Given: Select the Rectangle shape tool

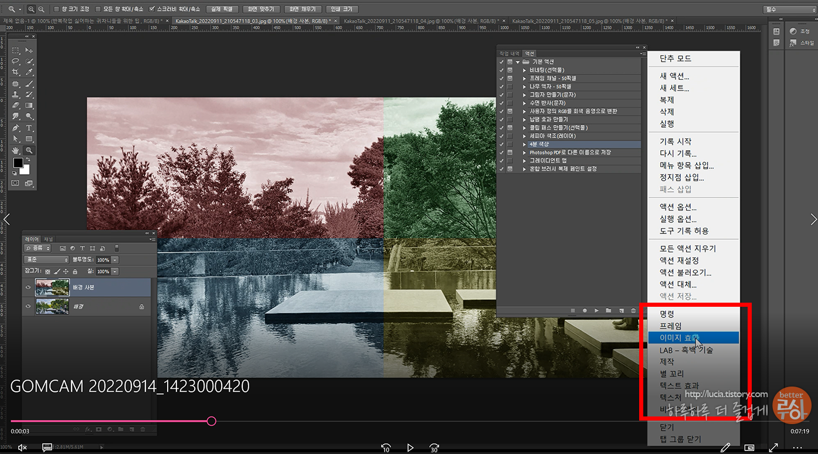Looking at the screenshot, I should 29,139.
